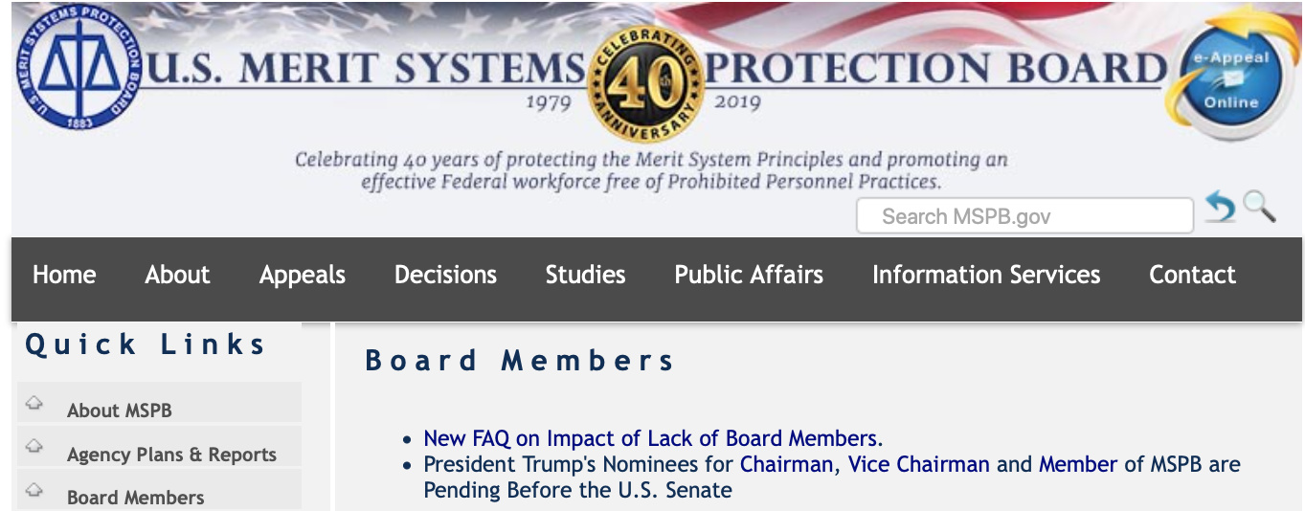This screenshot has width=1305, height=511.
Task: Open the Information Services menu
Action: tap(986, 276)
